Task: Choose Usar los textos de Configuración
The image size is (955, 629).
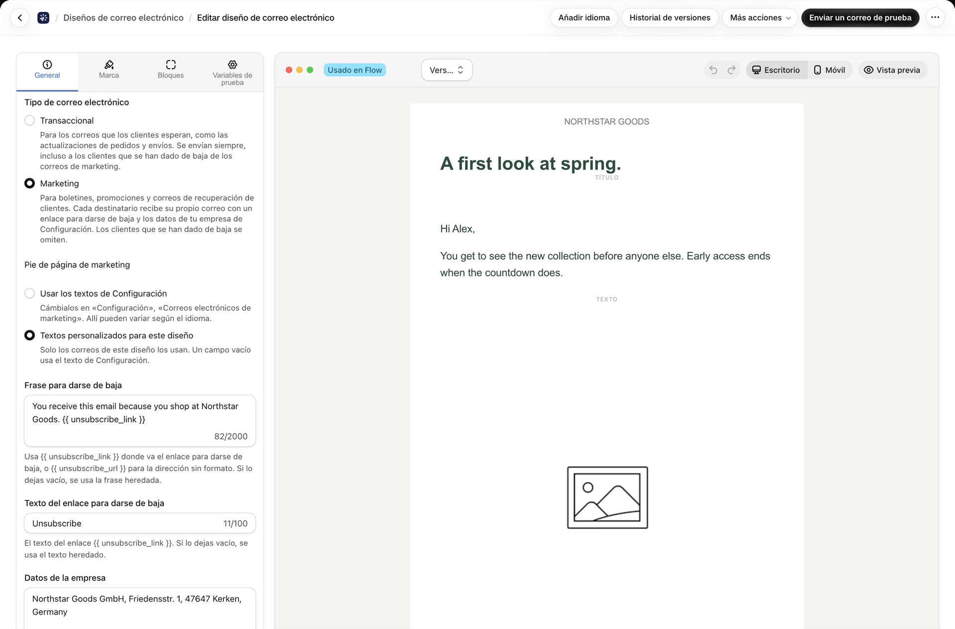Action: click(x=30, y=294)
